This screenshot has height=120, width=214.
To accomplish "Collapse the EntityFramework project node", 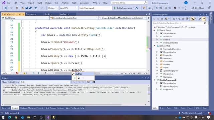I will click(x=154, y=80).
